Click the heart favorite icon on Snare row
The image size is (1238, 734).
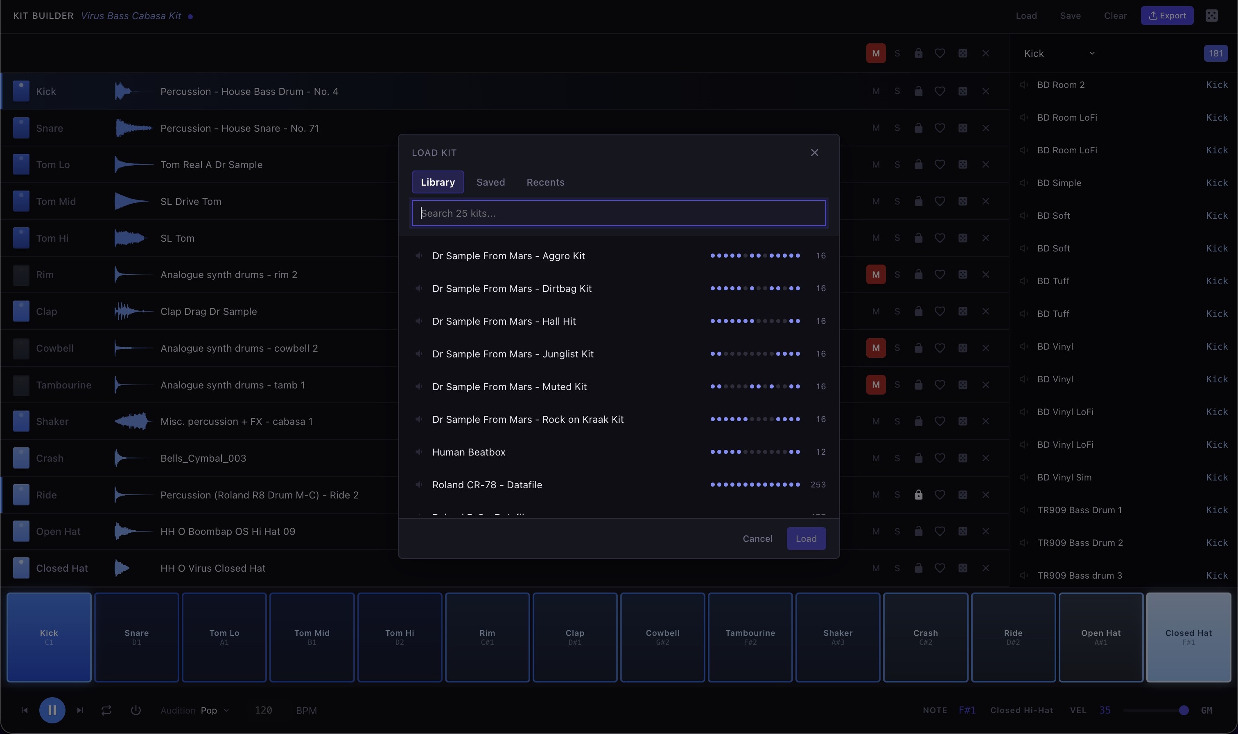tap(940, 128)
